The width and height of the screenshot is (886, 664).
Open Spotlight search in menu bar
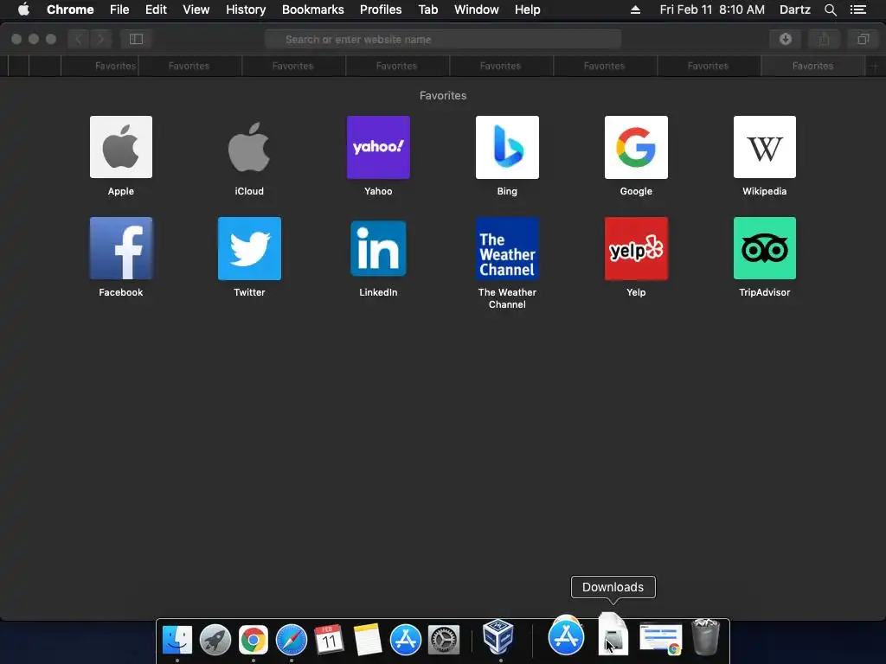(x=830, y=10)
